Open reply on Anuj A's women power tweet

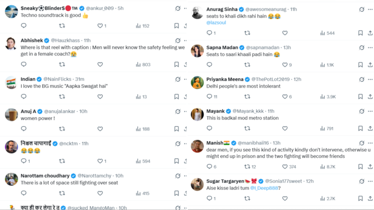(x=24, y=128)
